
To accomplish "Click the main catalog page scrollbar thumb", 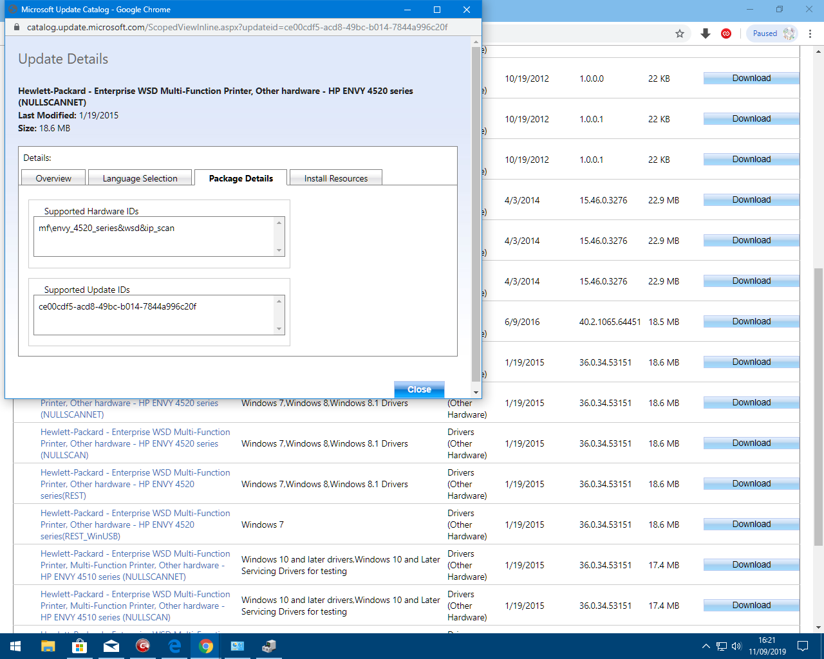I will click(x=818, y=405).
